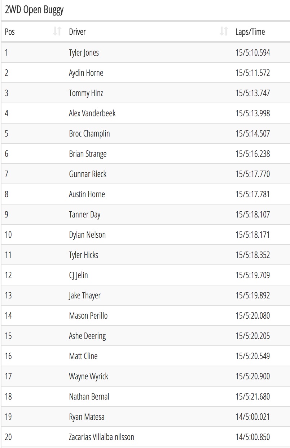The image size is (290, 448).
Task: Click Brian Strange's time 15/5:16.238
Action: (x=252, y=154)
